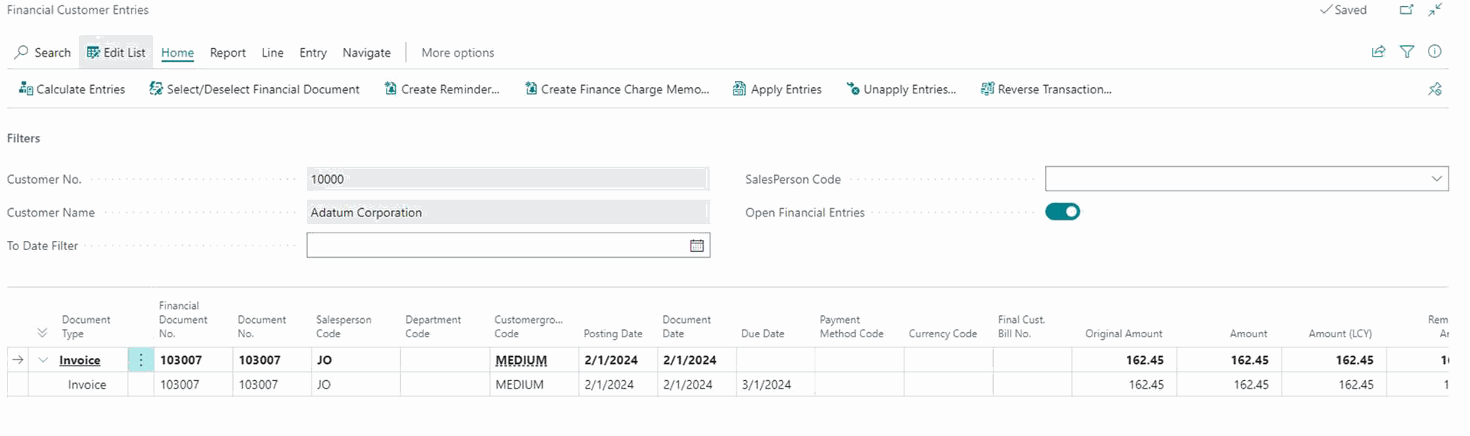Click the Customer Name field
This screenshot has height=436, width=1470.
[x=508, y=213]
